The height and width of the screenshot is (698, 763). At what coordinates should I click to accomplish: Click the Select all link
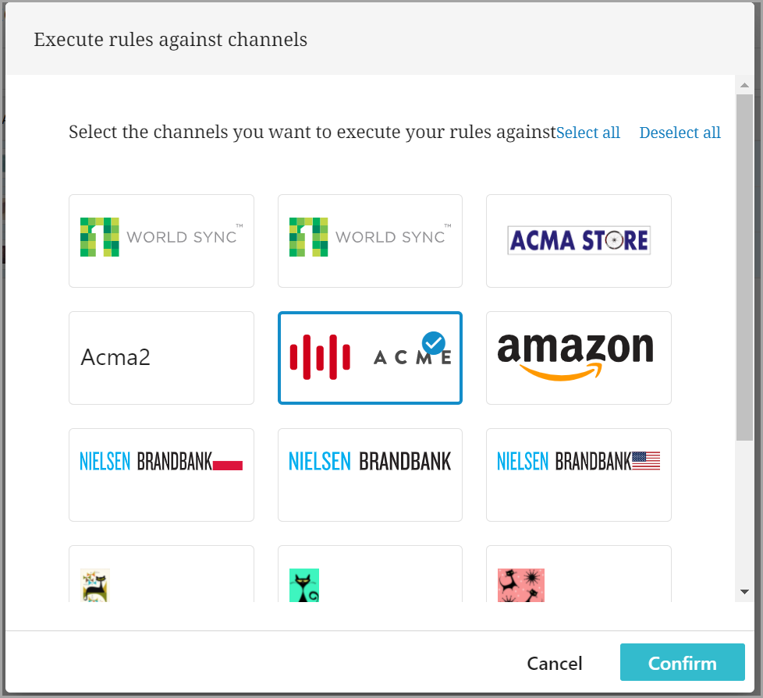click(588, 133)
